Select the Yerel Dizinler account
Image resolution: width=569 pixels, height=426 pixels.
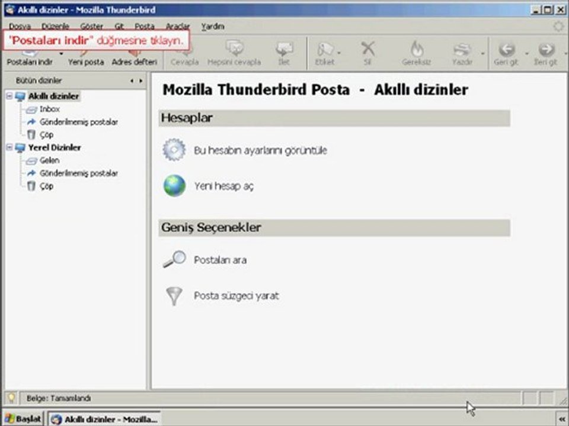pos(55,147)
